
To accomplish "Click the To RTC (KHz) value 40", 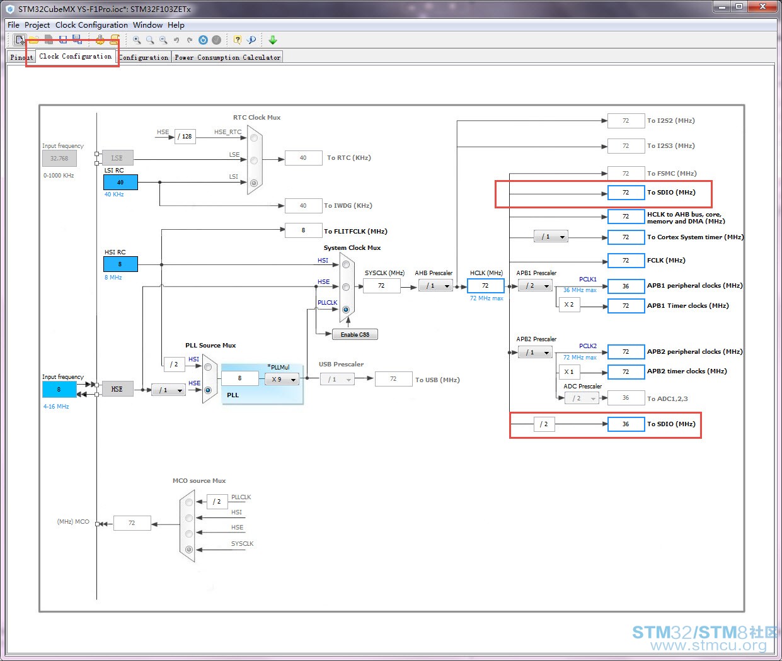I will pos(303,158).
